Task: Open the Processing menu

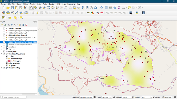Action: (71, 4)
